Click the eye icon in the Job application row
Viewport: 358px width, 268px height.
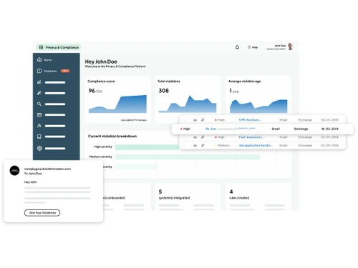(x=195, y=146)
